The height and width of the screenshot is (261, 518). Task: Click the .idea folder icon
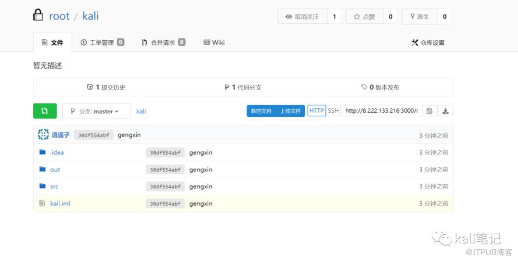point(42,152)
